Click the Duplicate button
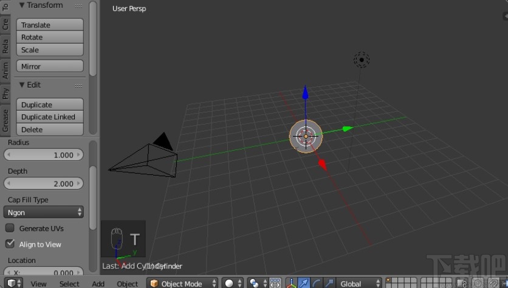 pos(50,105)
